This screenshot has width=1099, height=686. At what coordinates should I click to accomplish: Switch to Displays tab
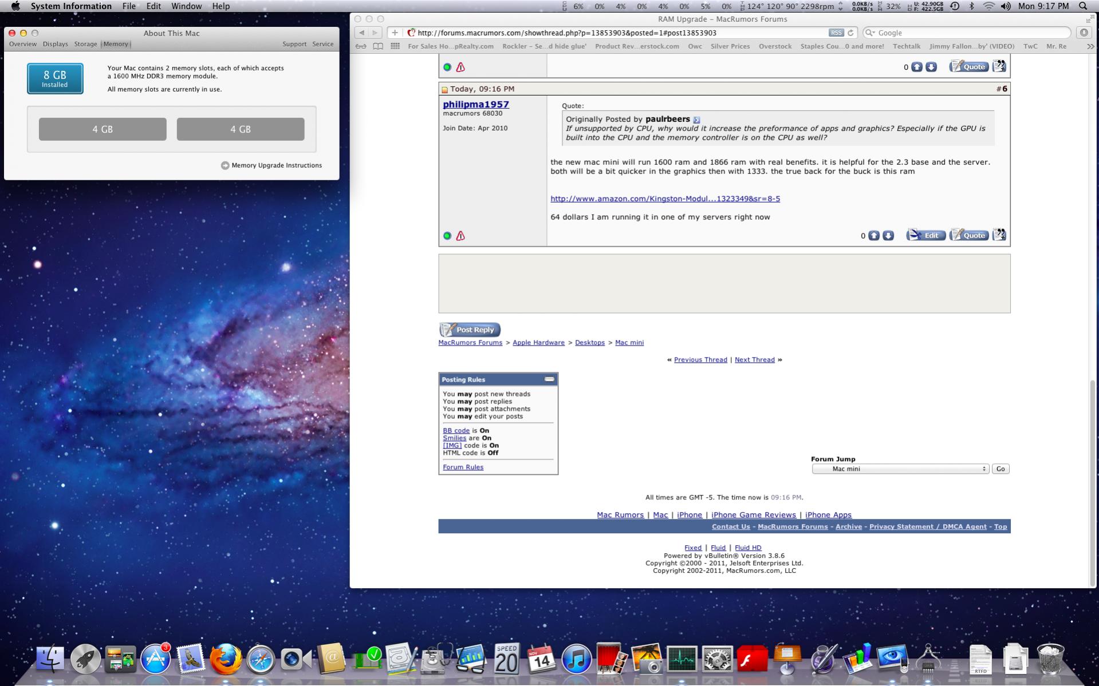pyautogui.click(x=56, y=44)
